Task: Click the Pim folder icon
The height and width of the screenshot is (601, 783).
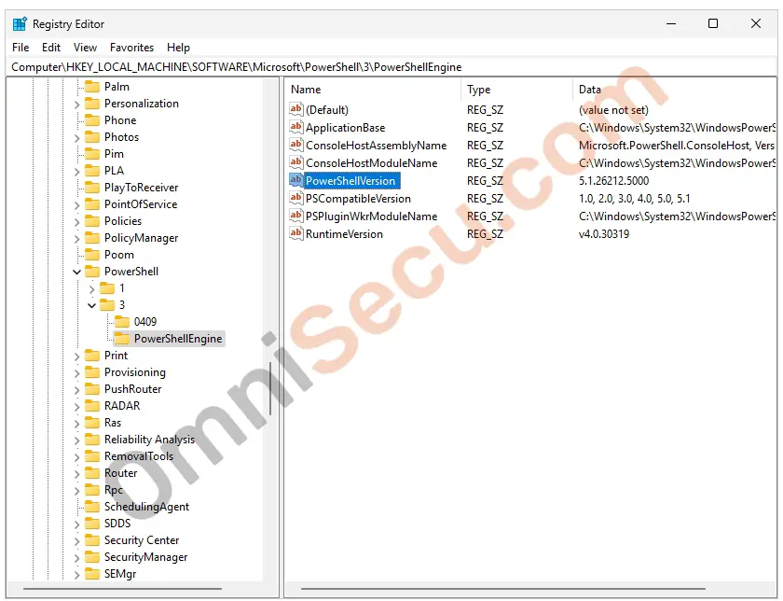Action: (92, 154)
